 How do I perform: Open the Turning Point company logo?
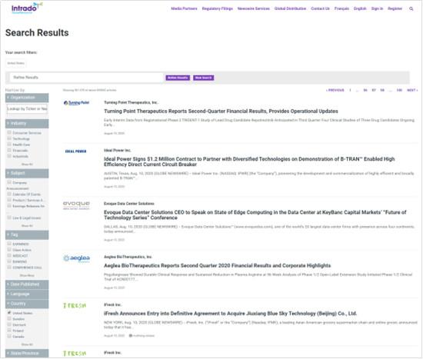click(76, 103)
